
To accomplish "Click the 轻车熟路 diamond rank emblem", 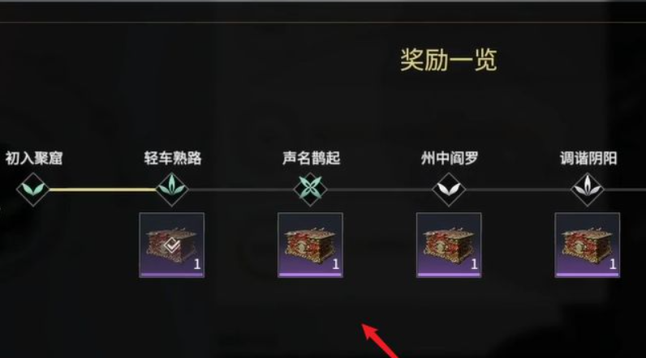I will tap(172, 190).
